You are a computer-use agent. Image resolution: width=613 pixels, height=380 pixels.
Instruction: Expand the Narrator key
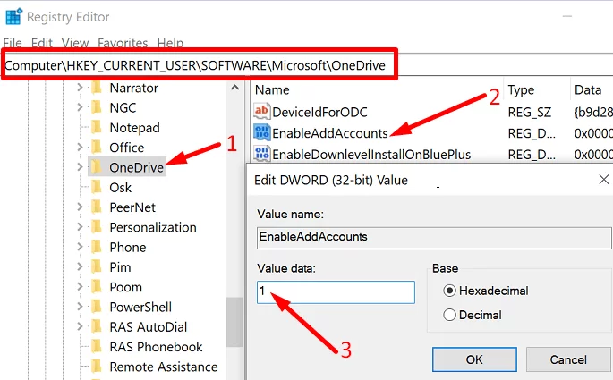[80, 88]
